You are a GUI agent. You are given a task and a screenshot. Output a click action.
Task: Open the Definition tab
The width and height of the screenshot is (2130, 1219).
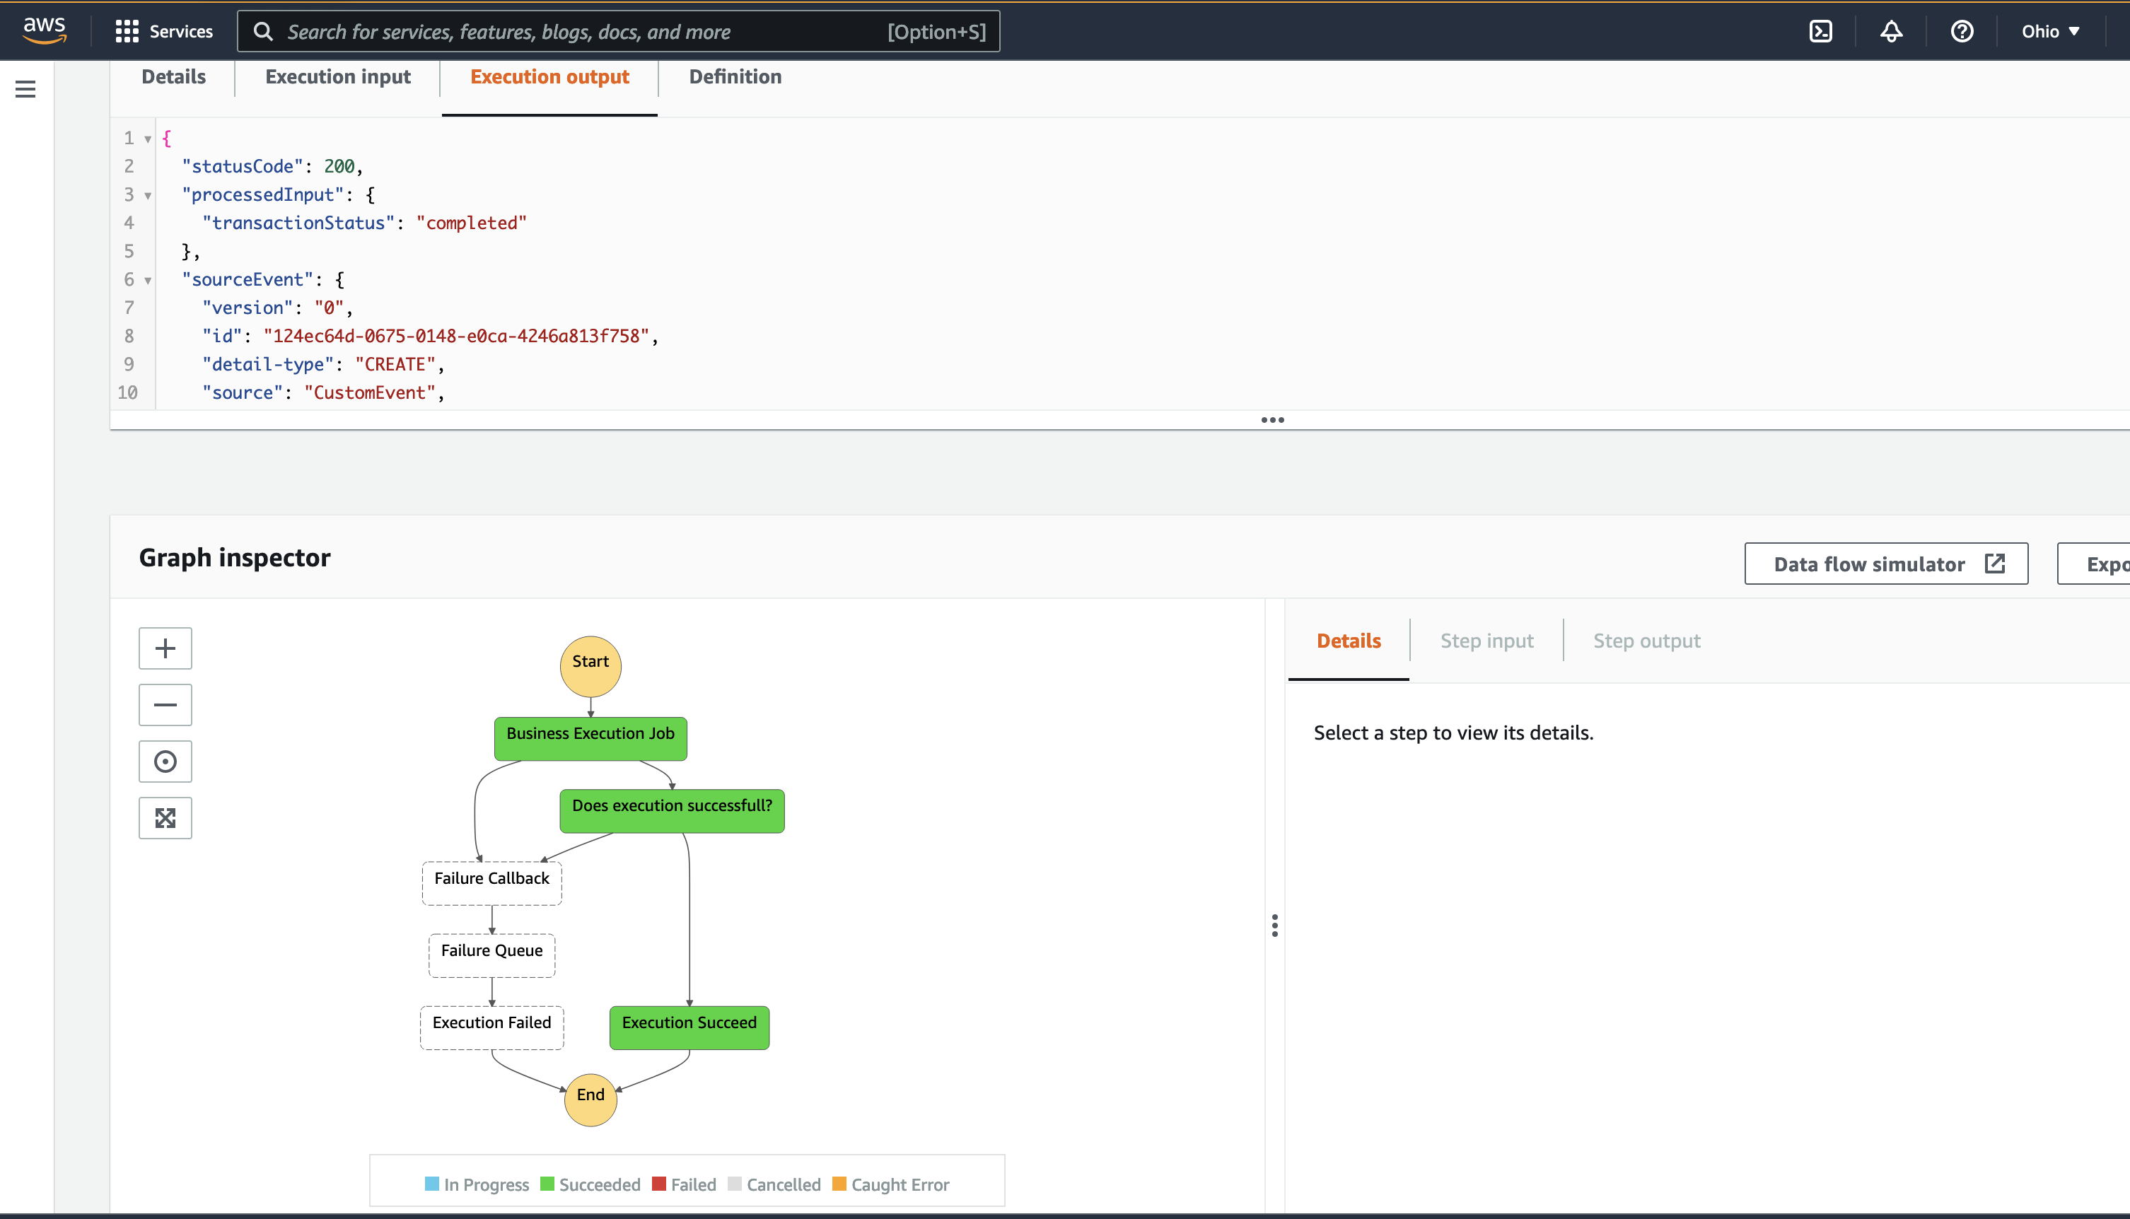[735, 77]
